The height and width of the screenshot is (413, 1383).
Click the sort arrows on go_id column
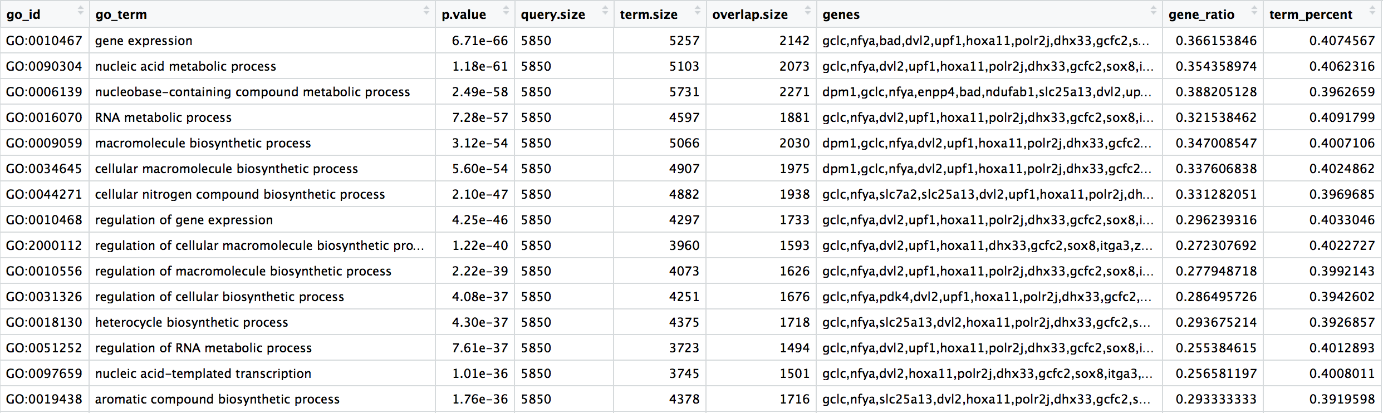tap(80, 11)
